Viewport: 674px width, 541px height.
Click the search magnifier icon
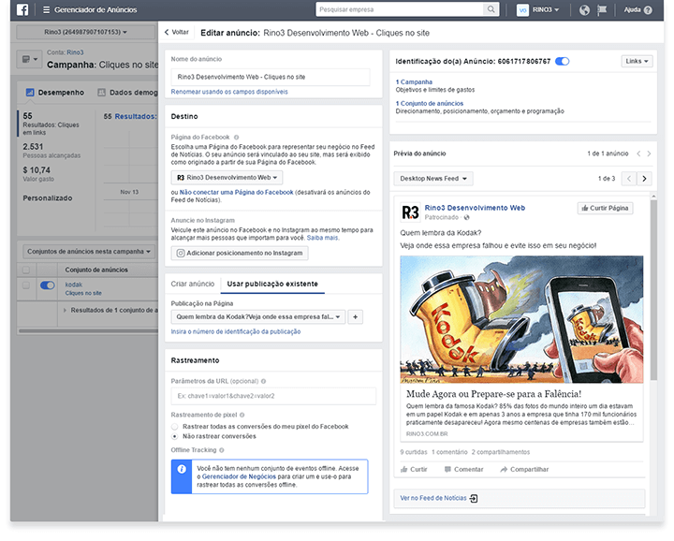tap(491, 9)
